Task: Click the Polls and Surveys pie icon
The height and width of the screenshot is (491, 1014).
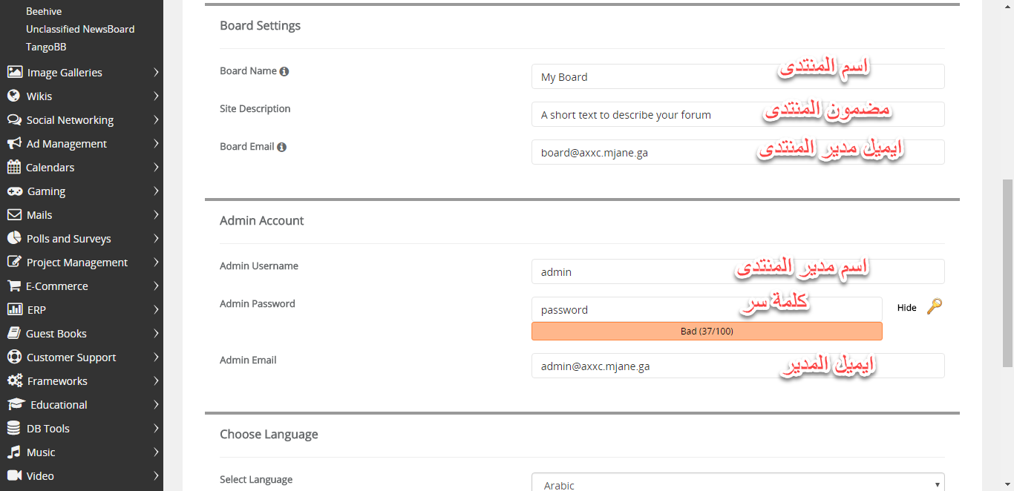Action: 13,238
